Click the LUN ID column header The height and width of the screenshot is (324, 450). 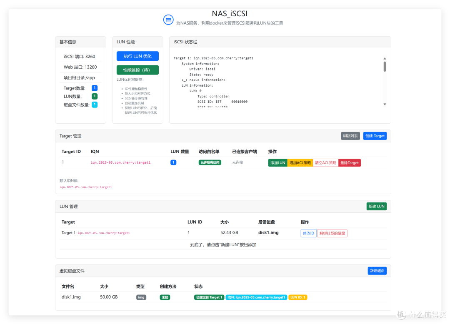pyautogui.click(x=195, y=222)
